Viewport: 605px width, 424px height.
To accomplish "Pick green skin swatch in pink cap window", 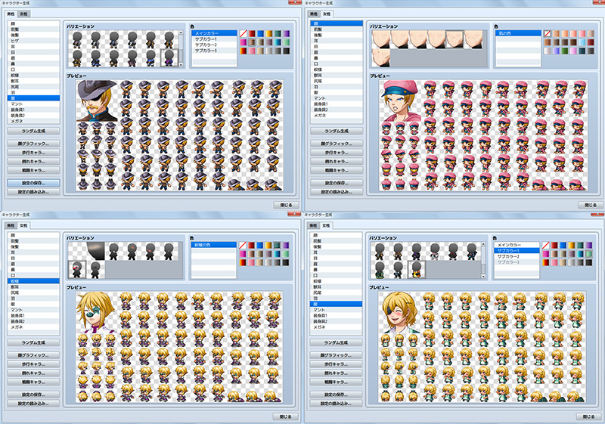I will click(x=565, y=51).
